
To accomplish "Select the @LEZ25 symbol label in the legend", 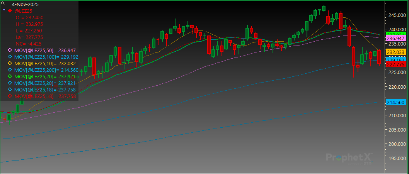I will point(22,11).
